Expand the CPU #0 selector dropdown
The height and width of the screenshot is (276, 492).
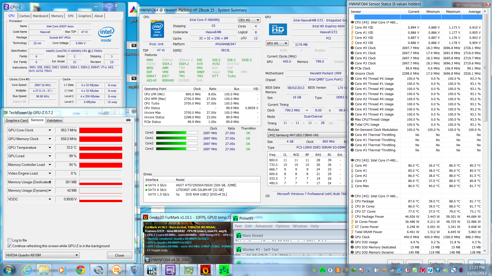tap(258, 20)
